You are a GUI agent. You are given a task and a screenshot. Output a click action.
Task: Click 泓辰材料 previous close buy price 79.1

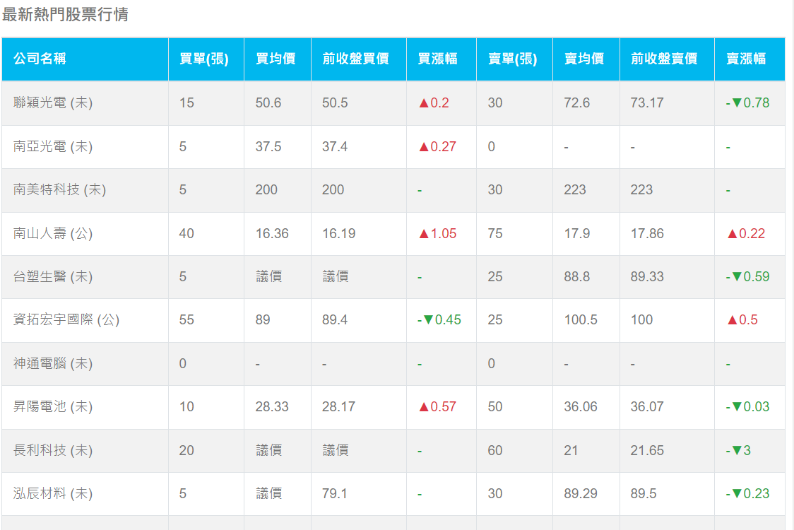click(x=335, y=493)
